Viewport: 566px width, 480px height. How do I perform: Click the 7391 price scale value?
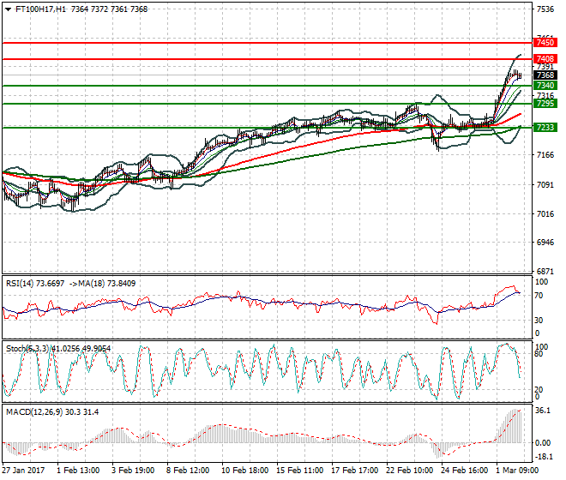click(545, 67)
